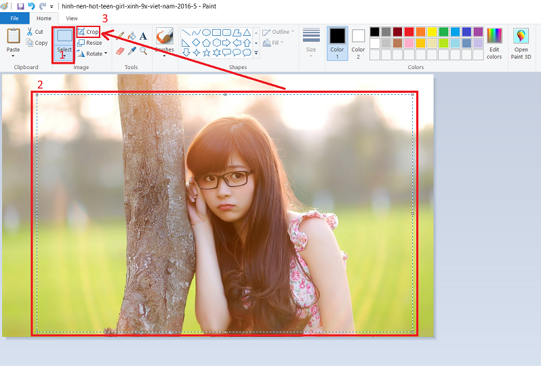Pick the red color swatch
This screenshot has height=366, width=541.
point(409,32)
